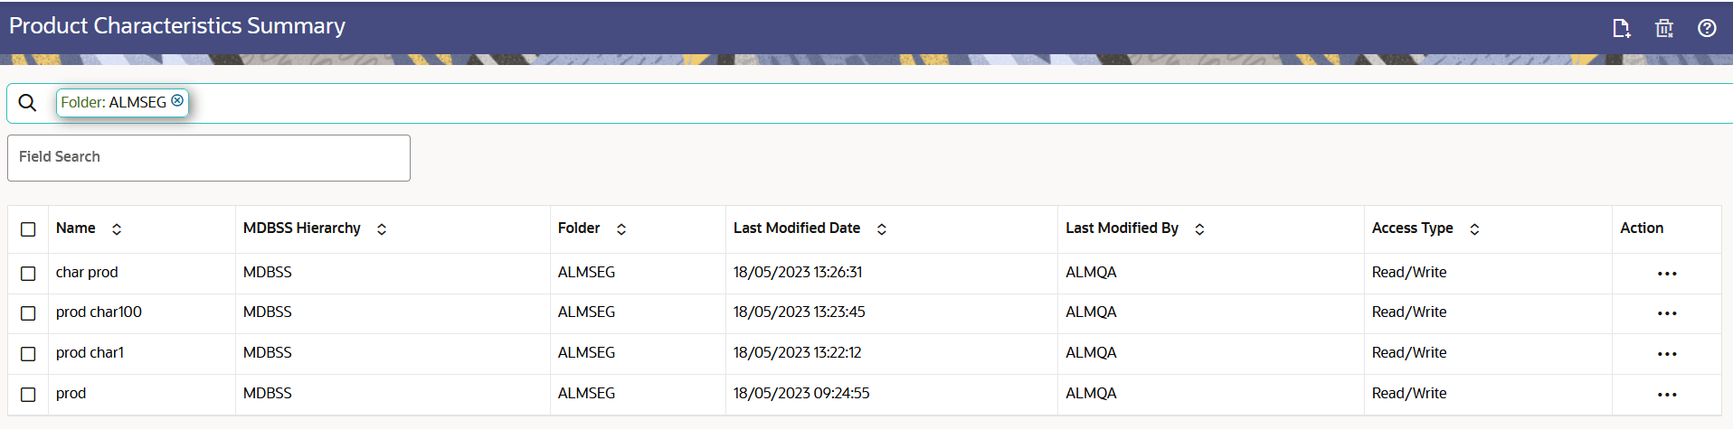Click the Add new document icon
The height and width of the screenshot is (429, 1733).
(1622, 28)
